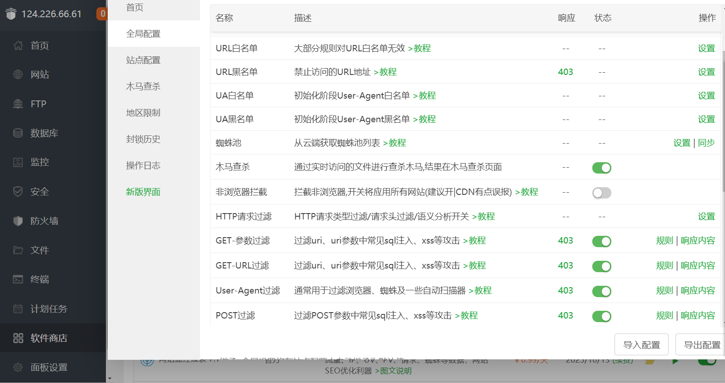Open 教程 link for URL黑名单
Image resolution: width=725 pixels, height=383 pixels.
pos(385,72)
